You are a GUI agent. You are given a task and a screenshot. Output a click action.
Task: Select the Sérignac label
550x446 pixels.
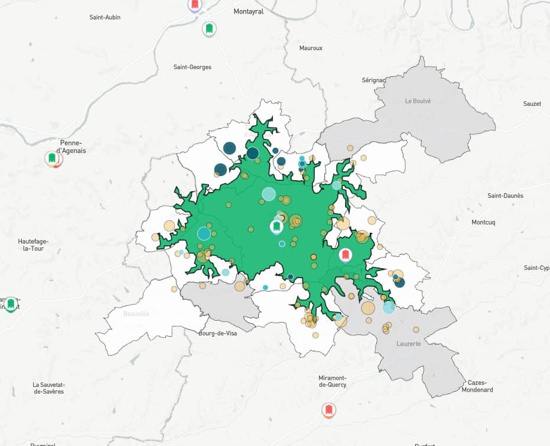click(374, 80)
